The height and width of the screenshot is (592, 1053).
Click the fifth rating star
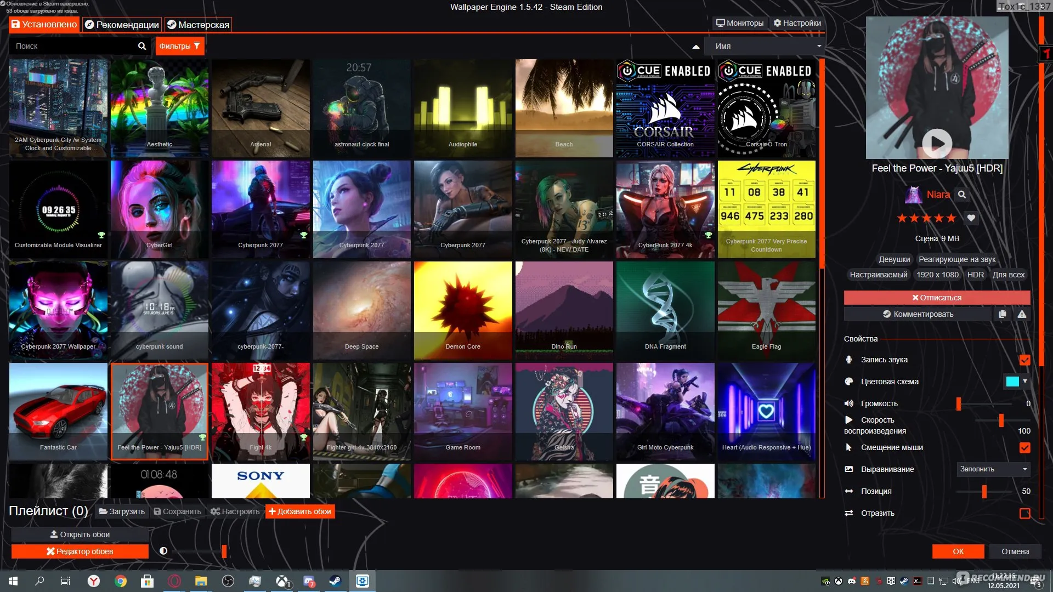951,218
